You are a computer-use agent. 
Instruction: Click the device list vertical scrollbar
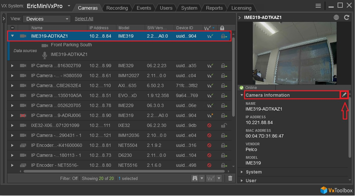point(233,77)
